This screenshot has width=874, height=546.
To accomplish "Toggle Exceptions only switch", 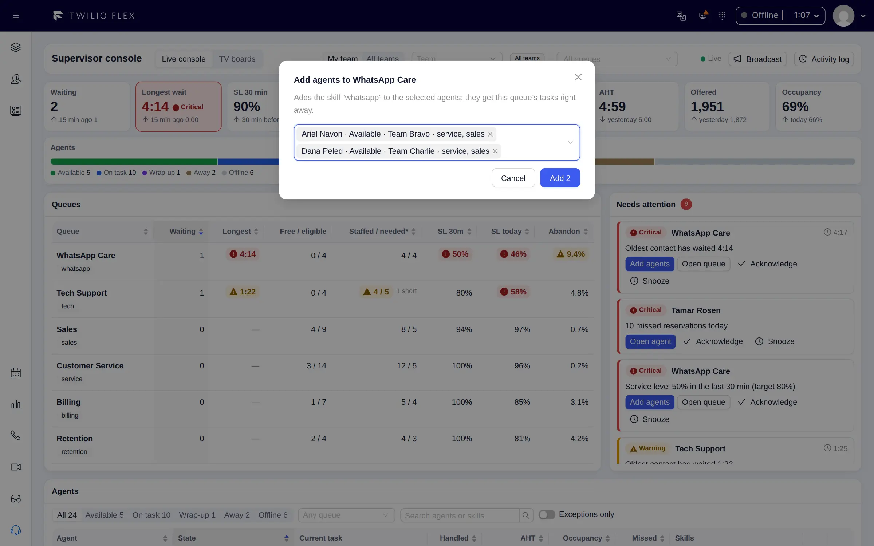I will tap(547, 514).
